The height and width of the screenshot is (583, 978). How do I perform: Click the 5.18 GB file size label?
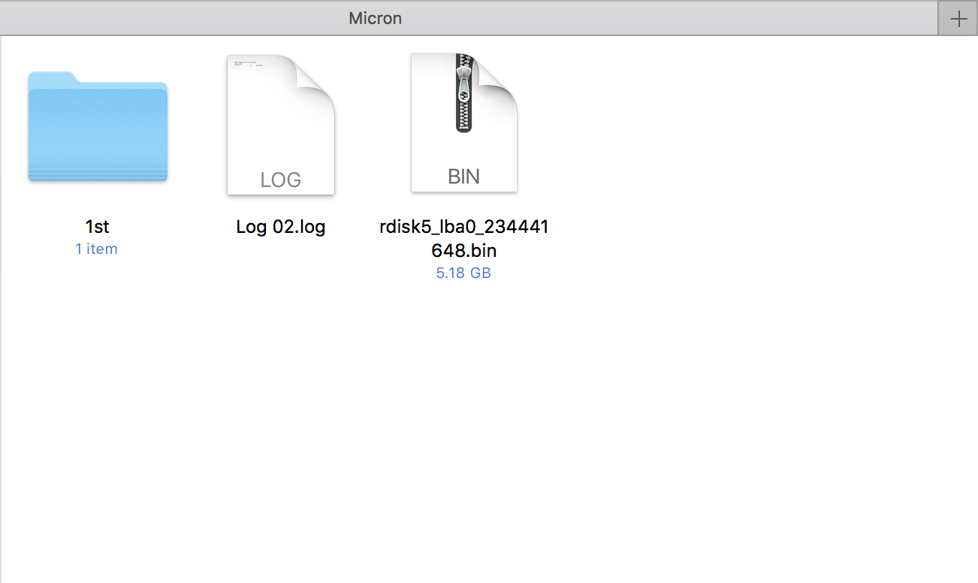tap(463, 273)
